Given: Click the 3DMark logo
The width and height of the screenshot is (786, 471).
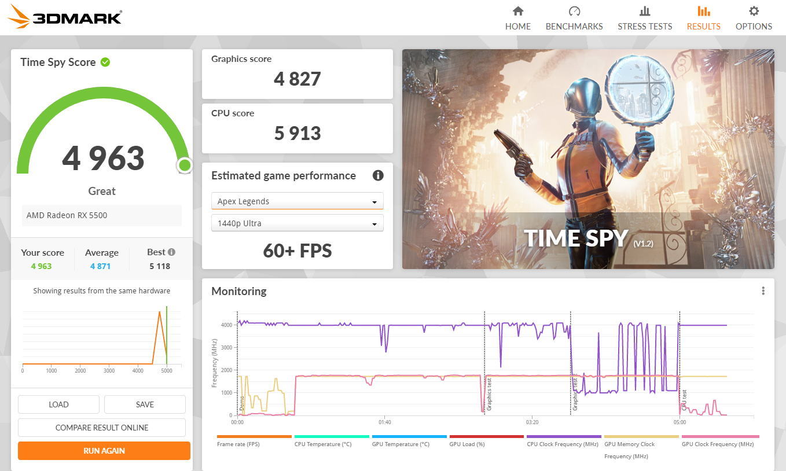Looking at the screenshot, I should click(65, 17).
